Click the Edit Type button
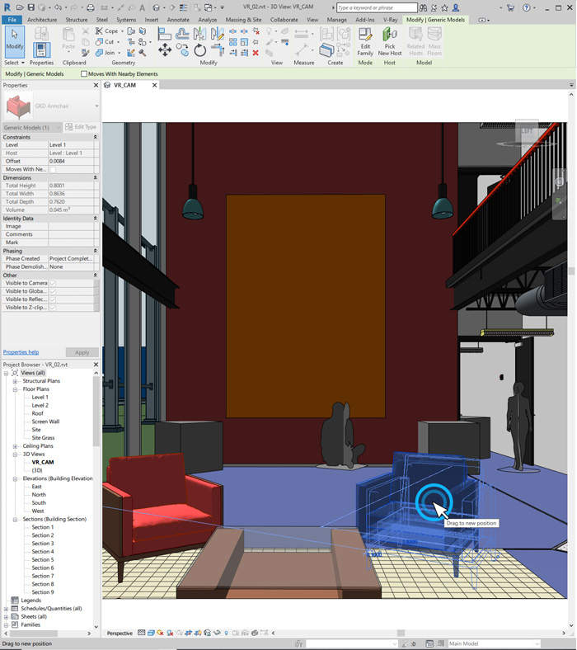The image size is (577, 650). pyautogui.click(x=81, y=127)
